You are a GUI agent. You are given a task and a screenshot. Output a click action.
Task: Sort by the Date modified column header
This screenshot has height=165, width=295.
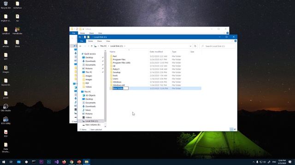point(156,52)
